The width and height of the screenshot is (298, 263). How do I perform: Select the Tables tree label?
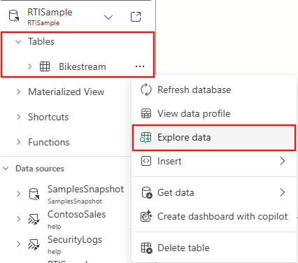tap(41, 41)
